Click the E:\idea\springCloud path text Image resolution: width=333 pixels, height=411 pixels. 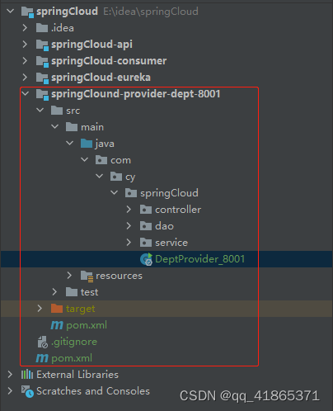coord(151,12)
